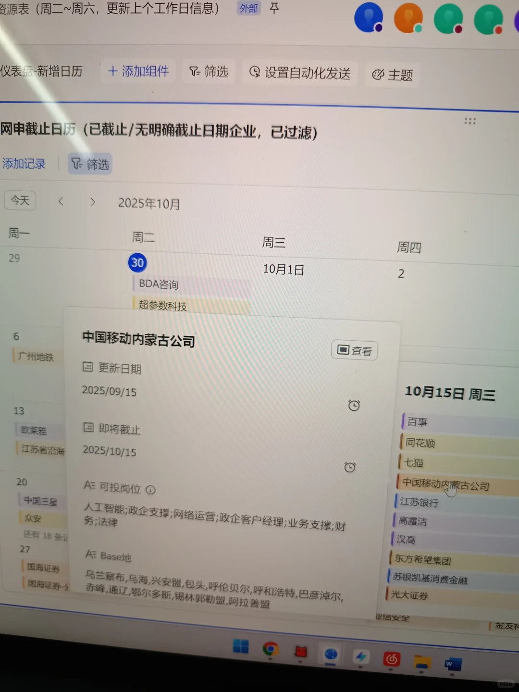Click 添加记录 in the calendar widget

tap(24, 164)
